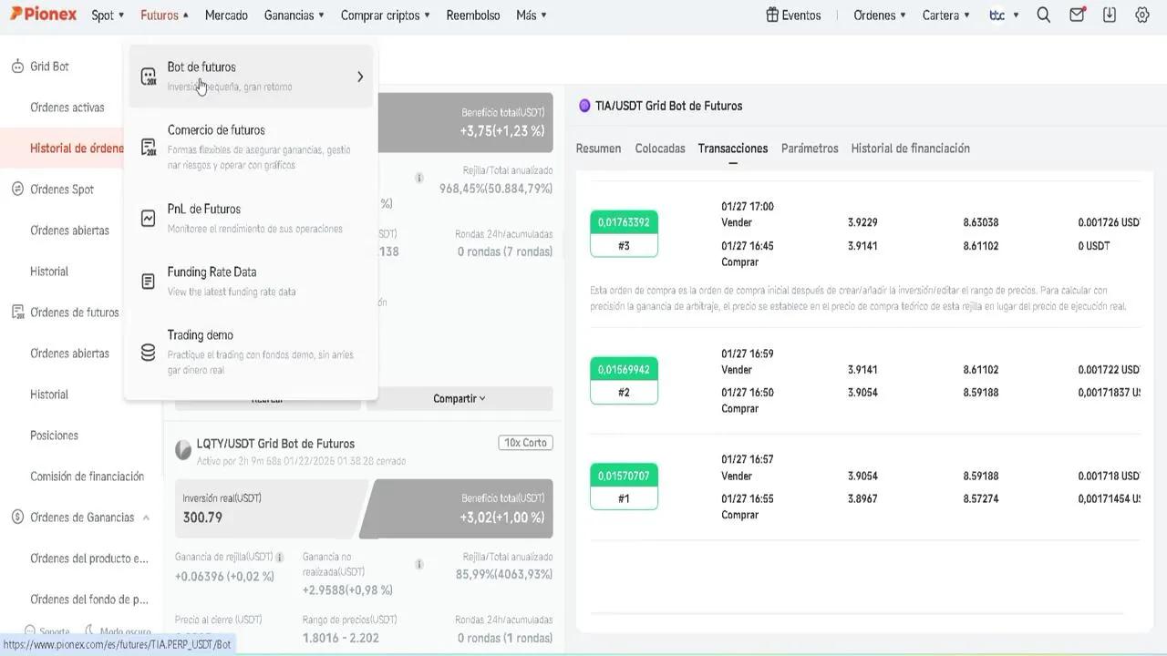This screenshot has height=656, width=1167.
Task: Go to Posiciones in sidebar
Action: coord(54,436)
